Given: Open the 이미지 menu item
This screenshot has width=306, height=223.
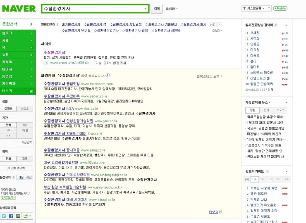Looking at the screenshot, I should point(18,69).
